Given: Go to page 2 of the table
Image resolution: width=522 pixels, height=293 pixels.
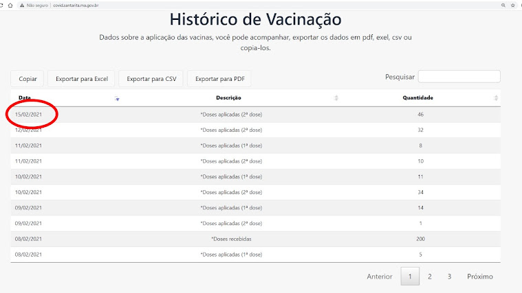Looking at the screenshot, I should click(x=429, y=277).
